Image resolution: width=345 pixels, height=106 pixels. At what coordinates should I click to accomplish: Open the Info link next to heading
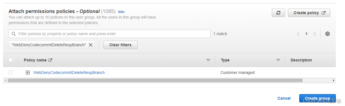(121, 12)
